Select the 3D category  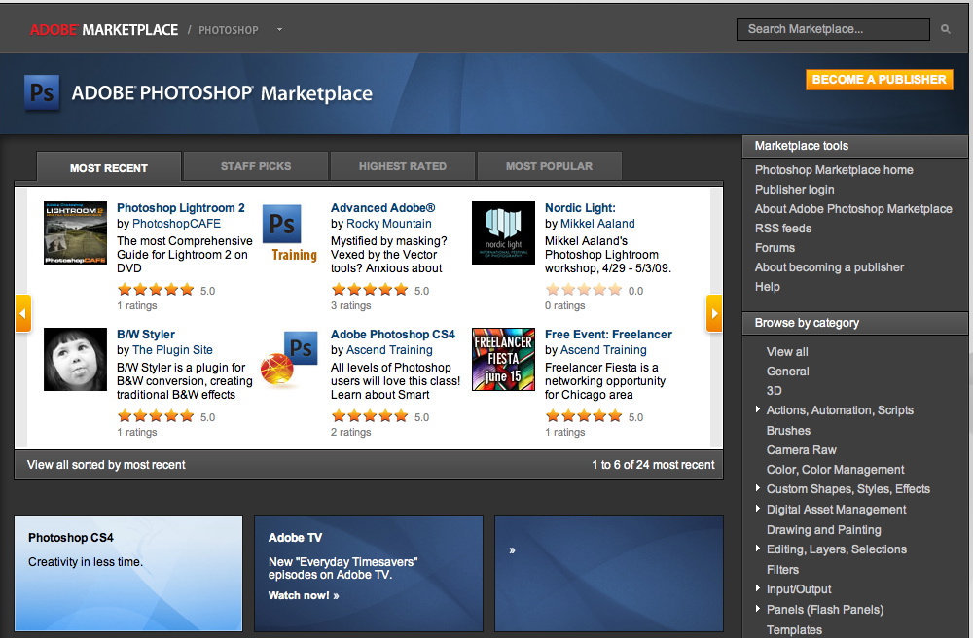pyautogui.click(x=774, y=391)
